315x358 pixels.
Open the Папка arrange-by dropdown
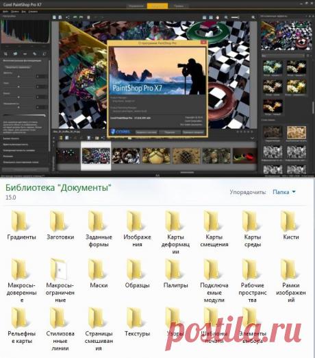point(284,192)
